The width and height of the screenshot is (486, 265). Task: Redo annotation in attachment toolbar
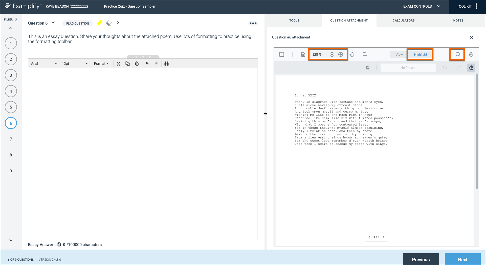[458, 68]
